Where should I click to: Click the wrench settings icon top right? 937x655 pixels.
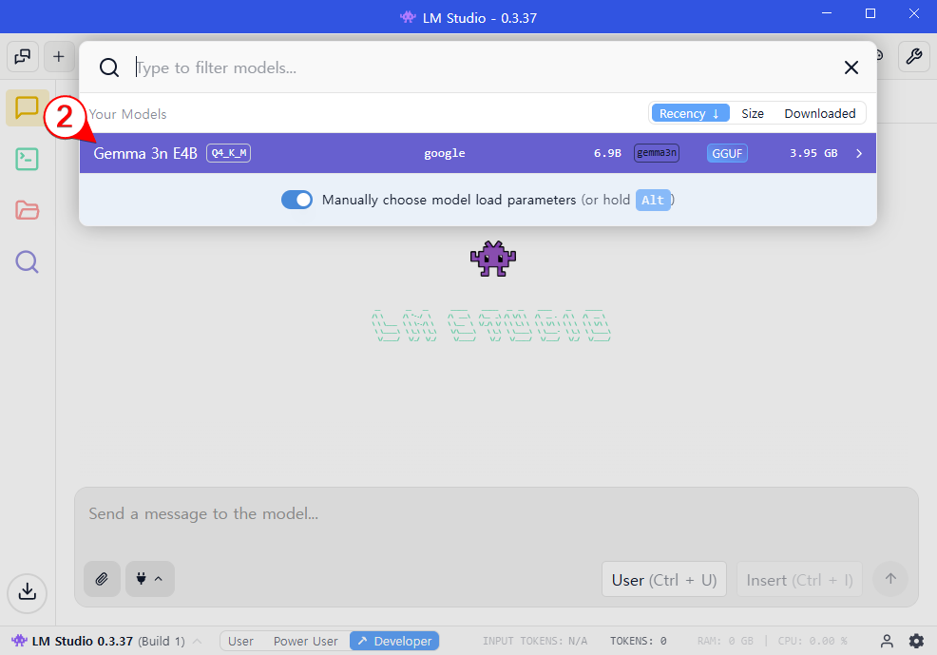tap(913, 56)
